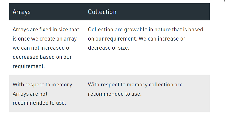Click the "Arrays" column header
Viewport: 225px width, 117px height.
point(21,12)
